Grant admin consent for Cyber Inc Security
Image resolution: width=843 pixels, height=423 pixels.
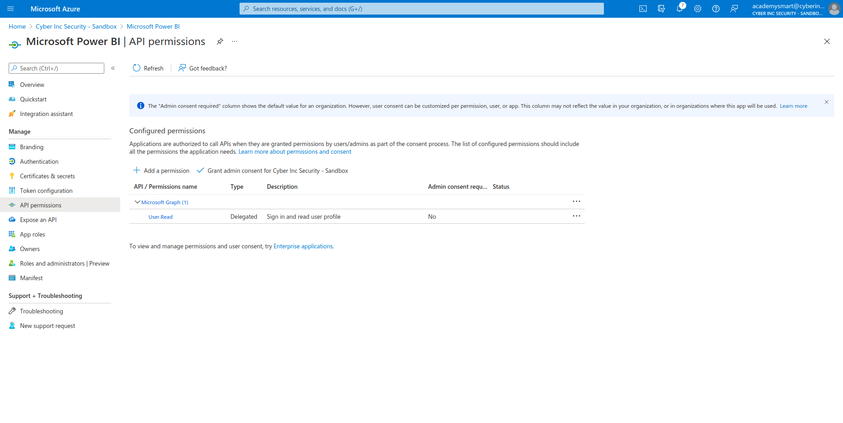[x=272, y=171]
